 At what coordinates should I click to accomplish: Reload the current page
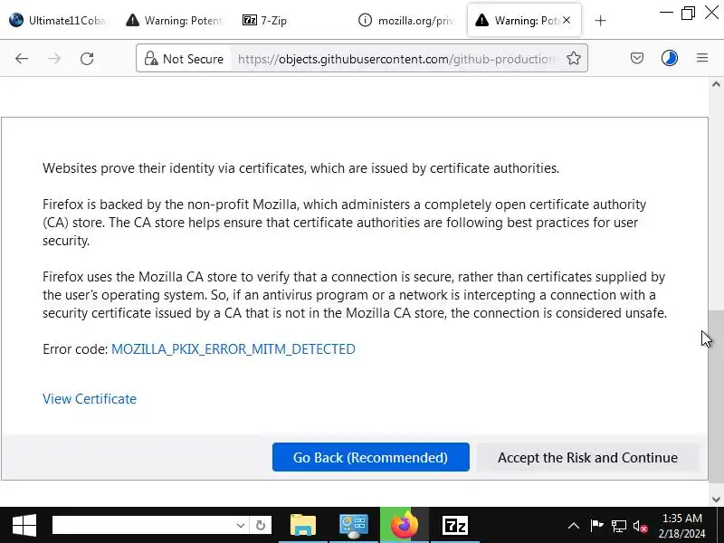[x=87, y=59]
